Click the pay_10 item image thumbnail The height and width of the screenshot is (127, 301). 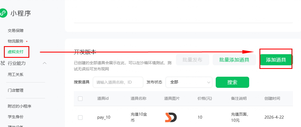(x=171, y=117)
